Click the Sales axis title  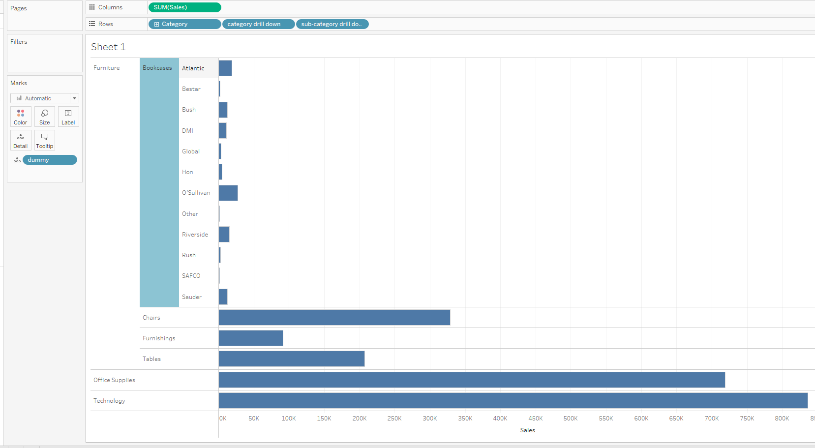(528, 430)
